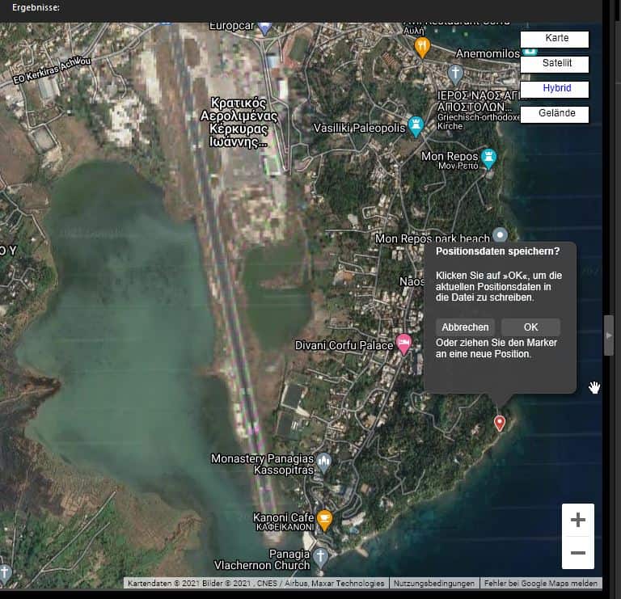
Task: Click the Anemomilos place label
Action: (x=488, y=53)
